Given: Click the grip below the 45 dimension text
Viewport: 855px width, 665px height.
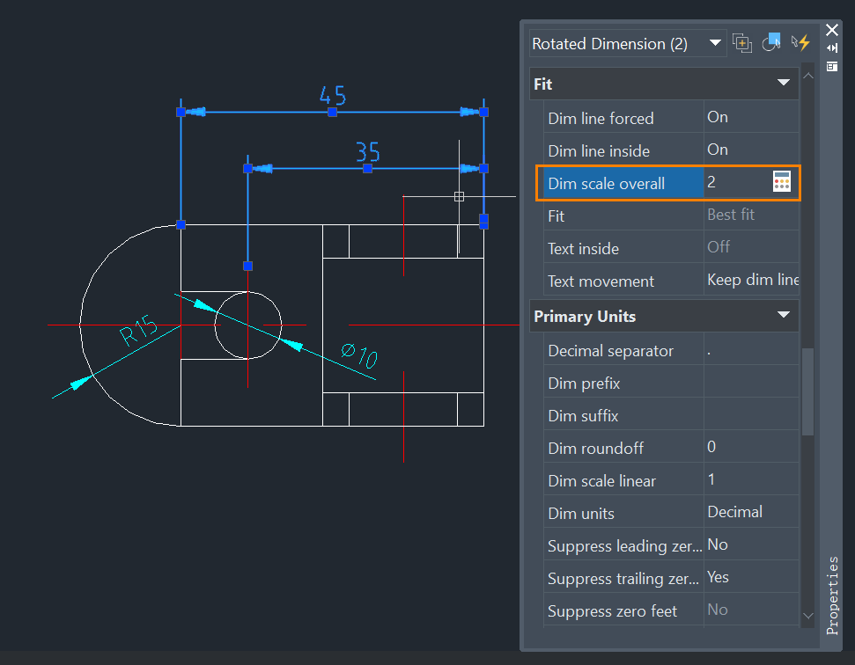Looking at the screenshot, I should [332, 113].
